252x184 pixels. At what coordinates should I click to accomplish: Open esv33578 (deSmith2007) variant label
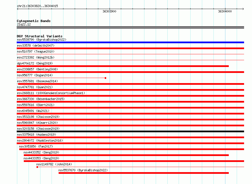[x=36, y=46]
